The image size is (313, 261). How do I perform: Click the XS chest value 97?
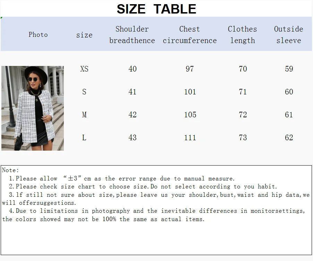click(x=189, y=69)
